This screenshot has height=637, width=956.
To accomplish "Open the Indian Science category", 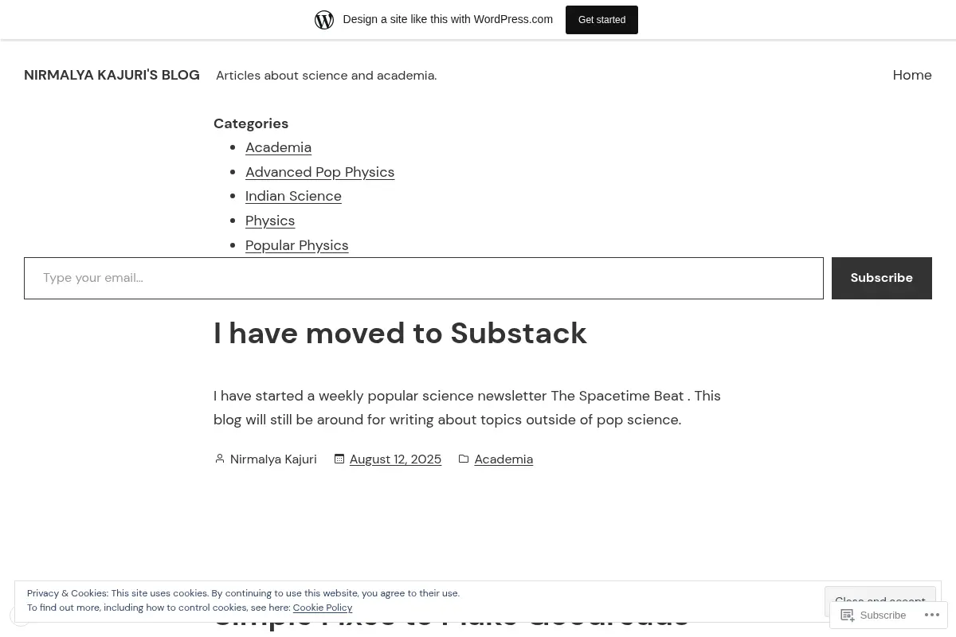I will pos(293,196).
